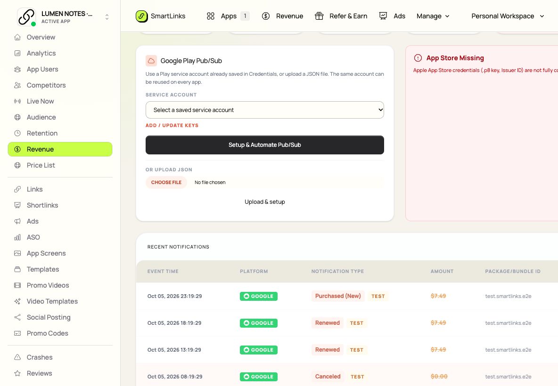Click the Event Time column header
The image size is (558, 386).
point(163,272)
